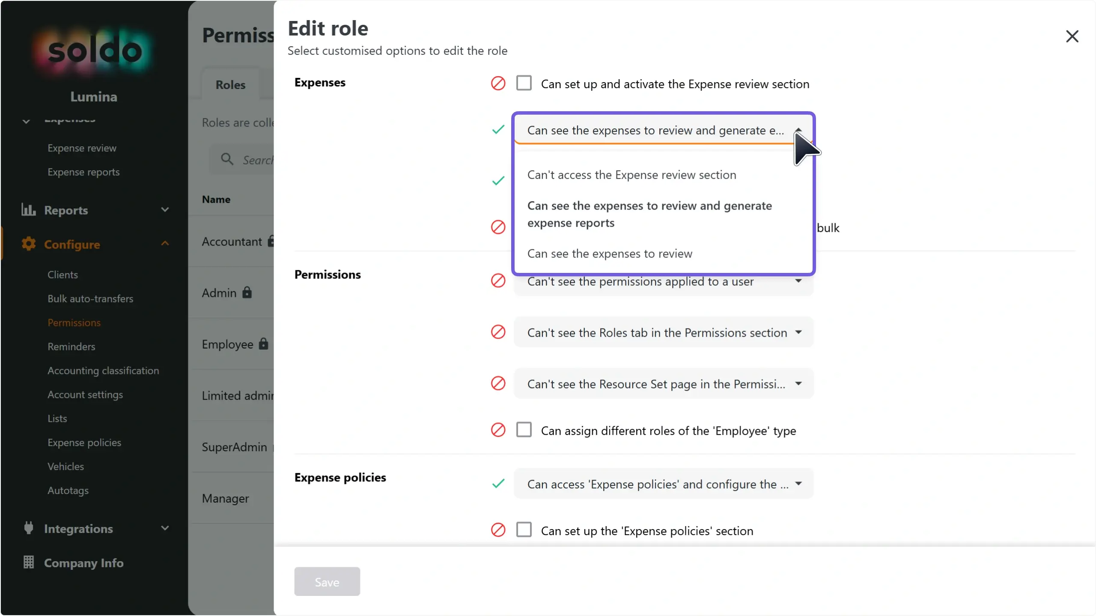Open Expense review in sidebar
Screen dimensions: 1096x616
tap(82, 148)
